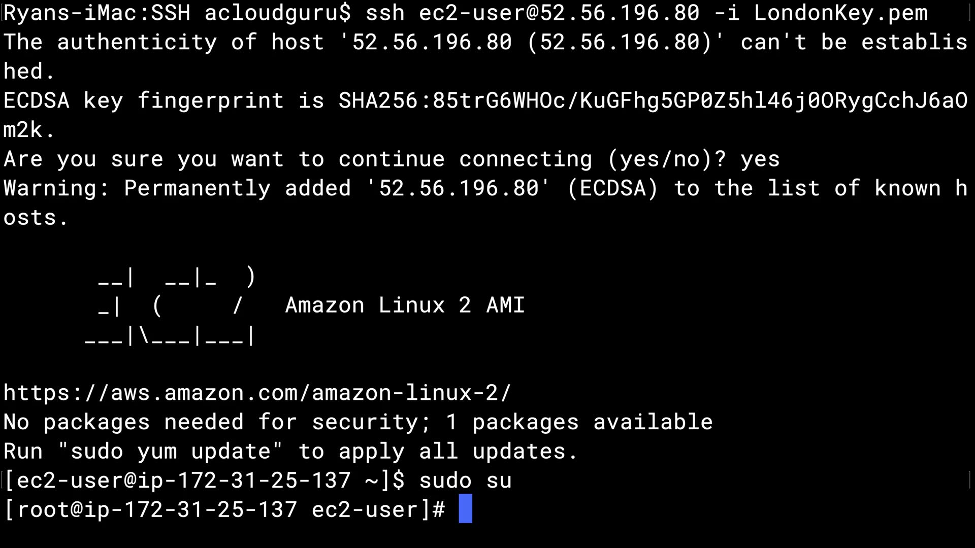Click the quoted "sudo yum update" text
Screen dimensions: 975x548
click(x=171, y=451)
